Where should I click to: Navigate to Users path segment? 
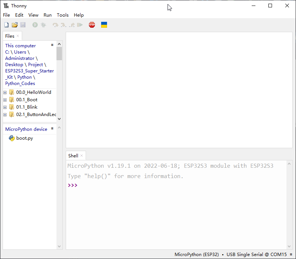tap(20, 52)
